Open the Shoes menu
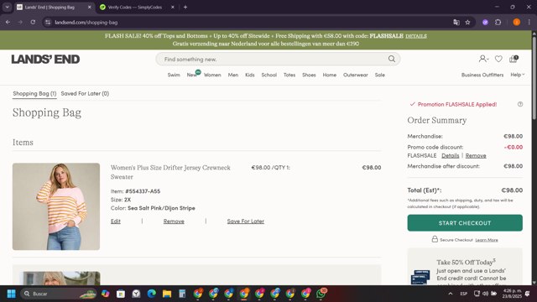The image size is (537, 302). tap(309, 75)
